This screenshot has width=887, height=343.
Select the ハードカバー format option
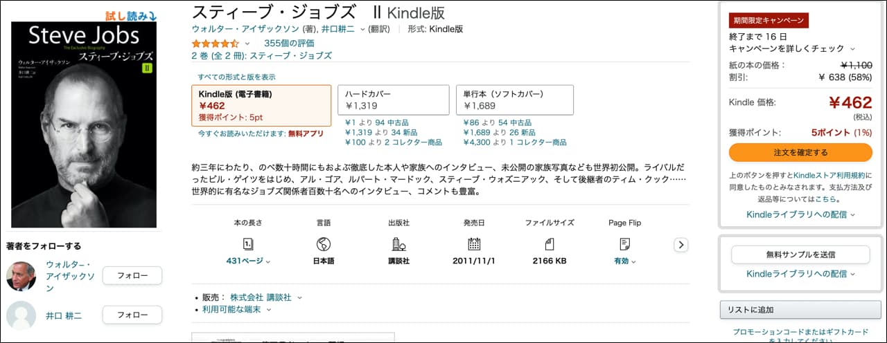click(x=394, y=100)
